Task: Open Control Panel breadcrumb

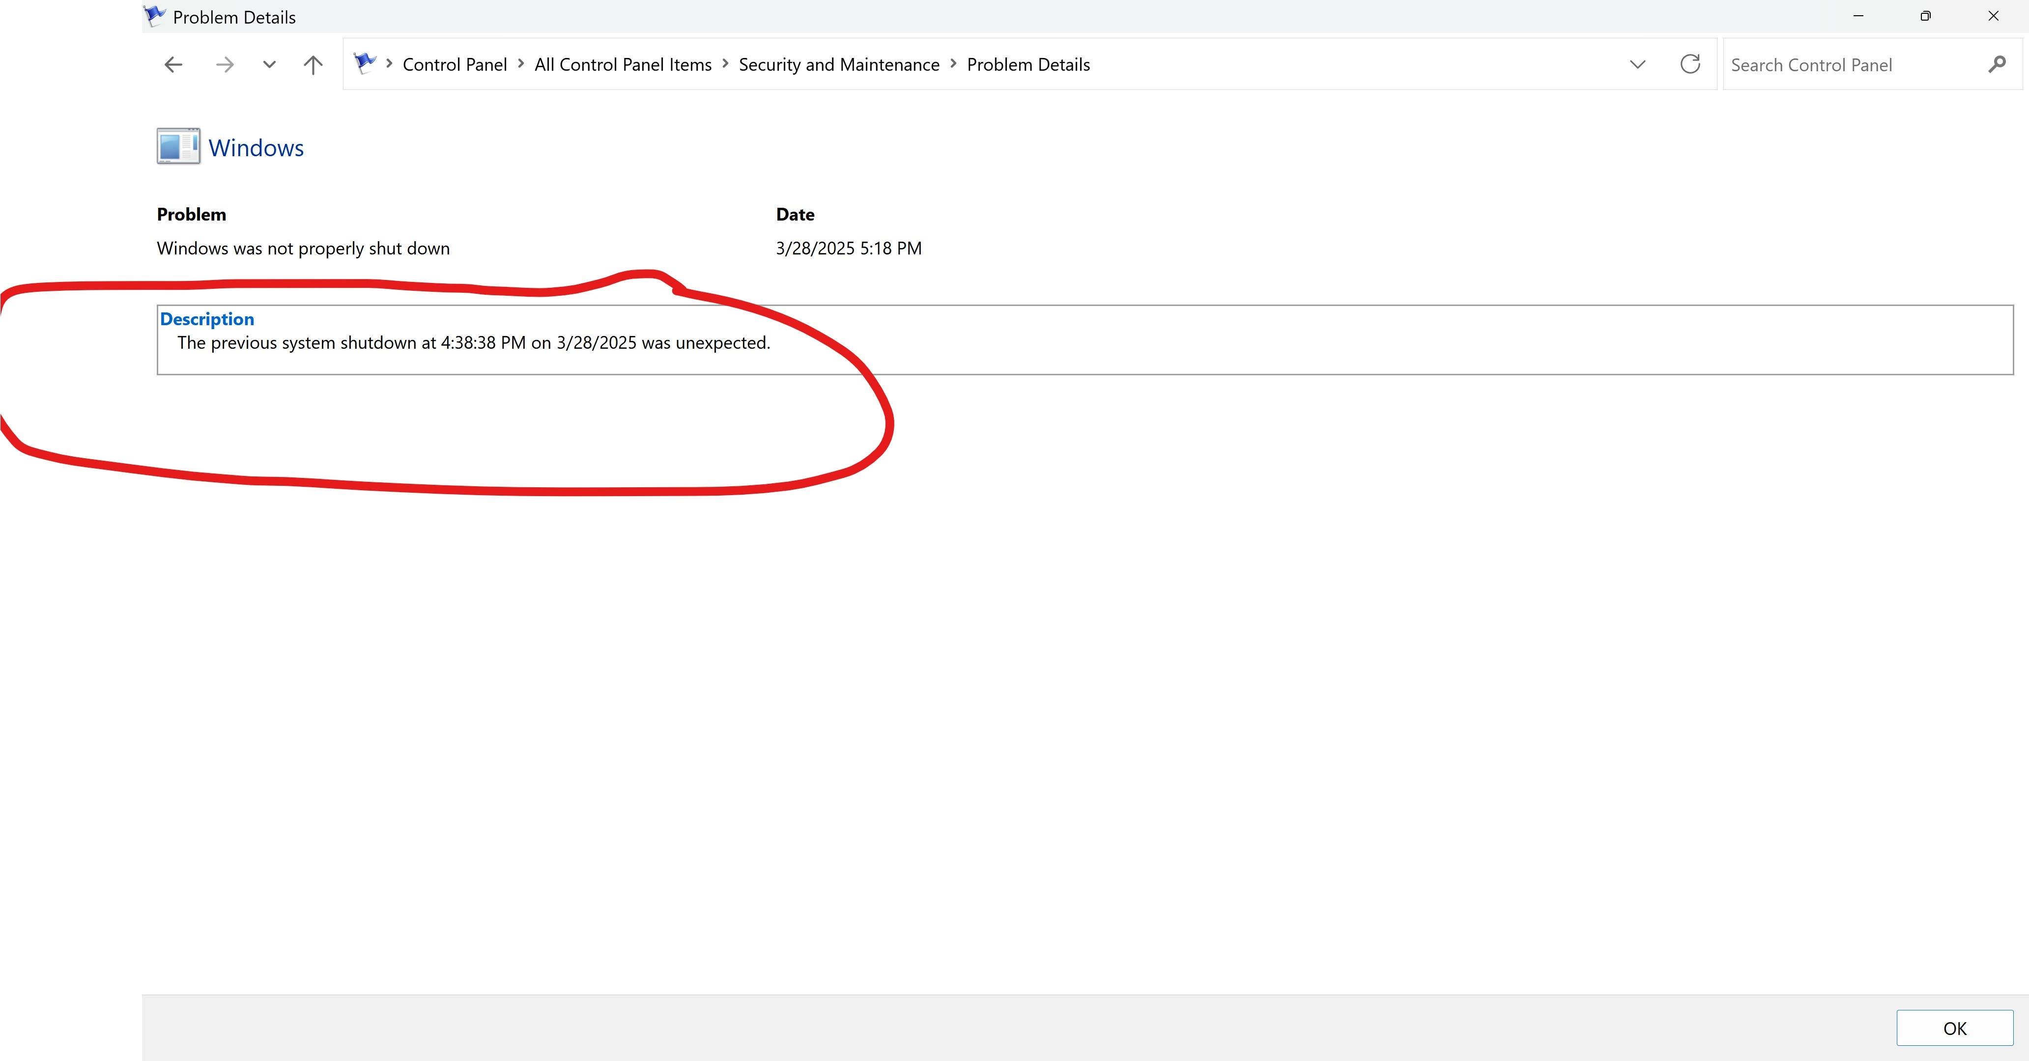Action: coord(455,64)
